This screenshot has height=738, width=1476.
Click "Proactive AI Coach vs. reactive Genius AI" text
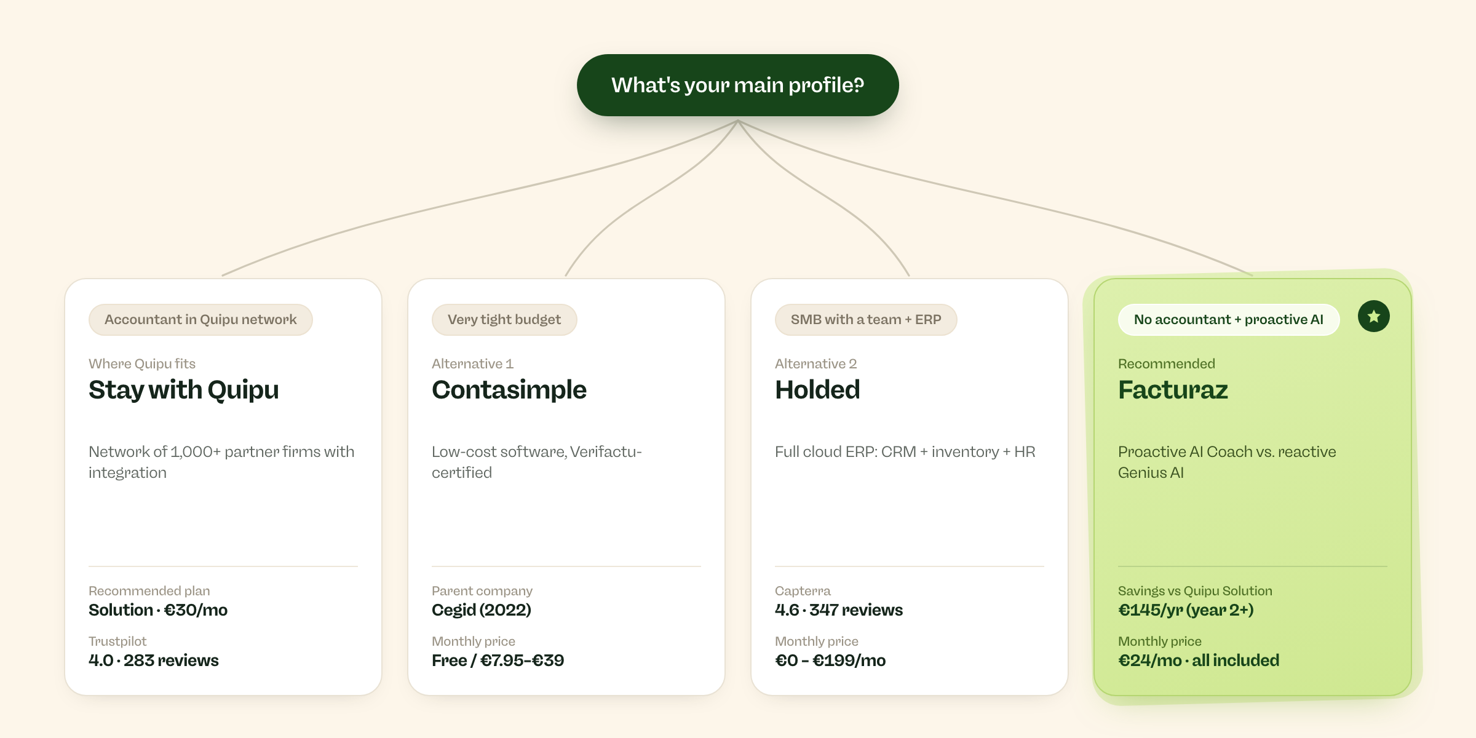coord(1227,462)
